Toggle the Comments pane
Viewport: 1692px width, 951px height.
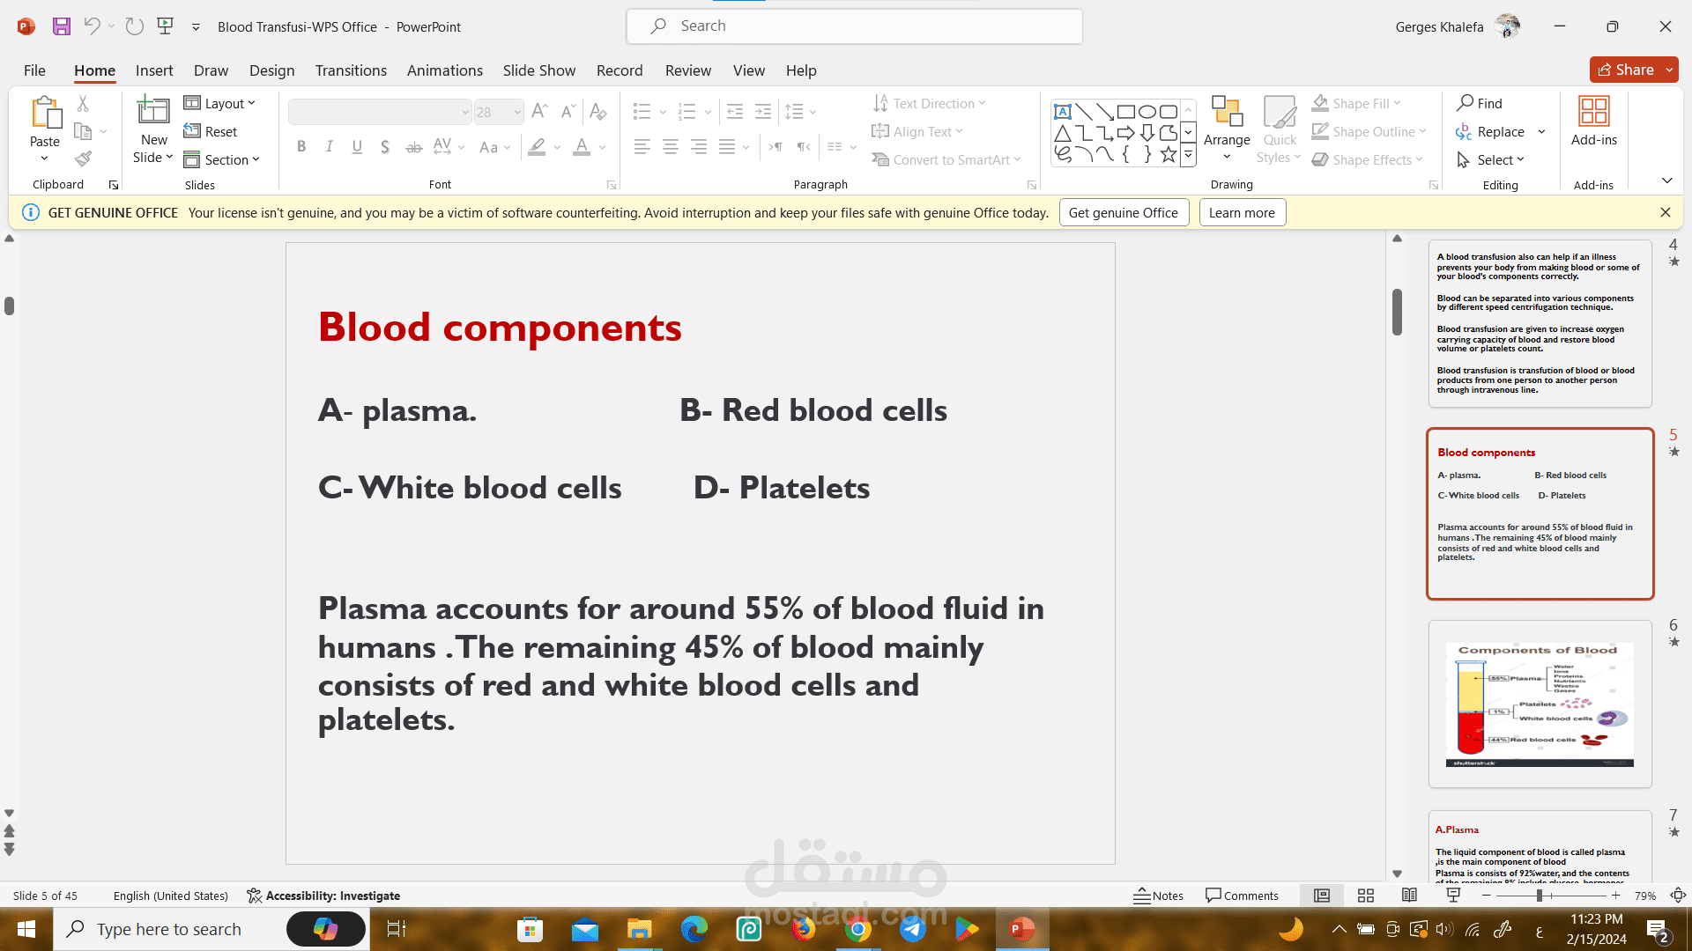[x=1242, y=896]
